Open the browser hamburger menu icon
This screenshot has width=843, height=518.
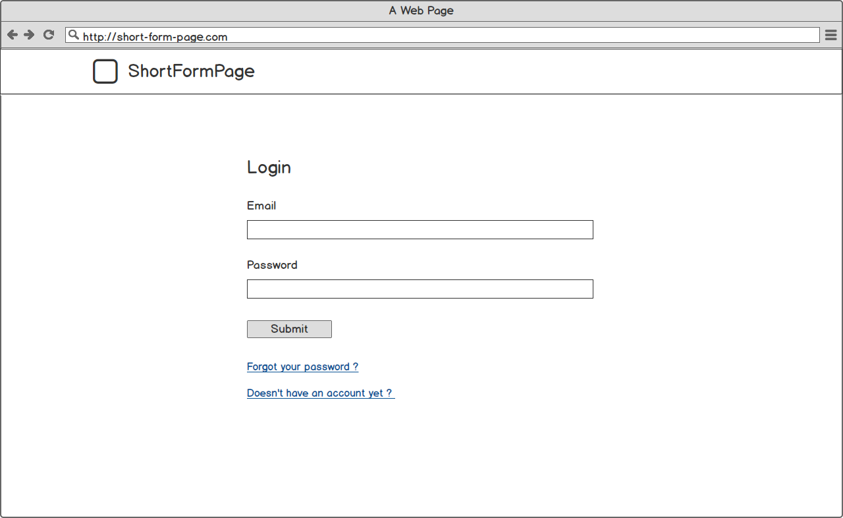[830, 34]
